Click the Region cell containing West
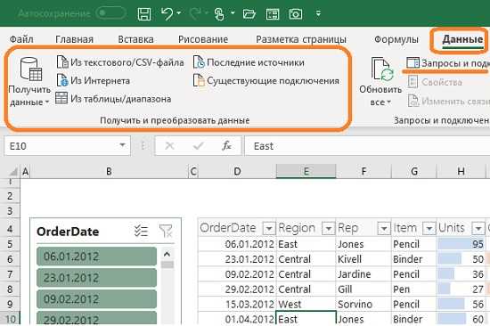Viewport: 490px width, 326px height. (x=306, y=304)
